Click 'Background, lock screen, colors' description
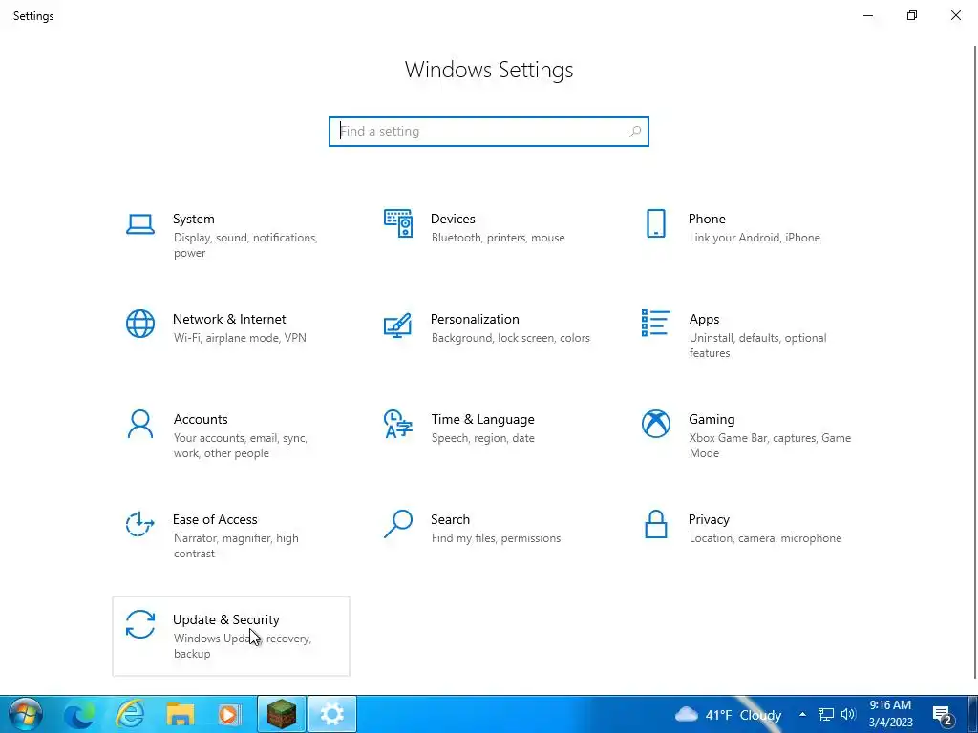This screenshot has width=978, height=733. (x=510, y=338)
